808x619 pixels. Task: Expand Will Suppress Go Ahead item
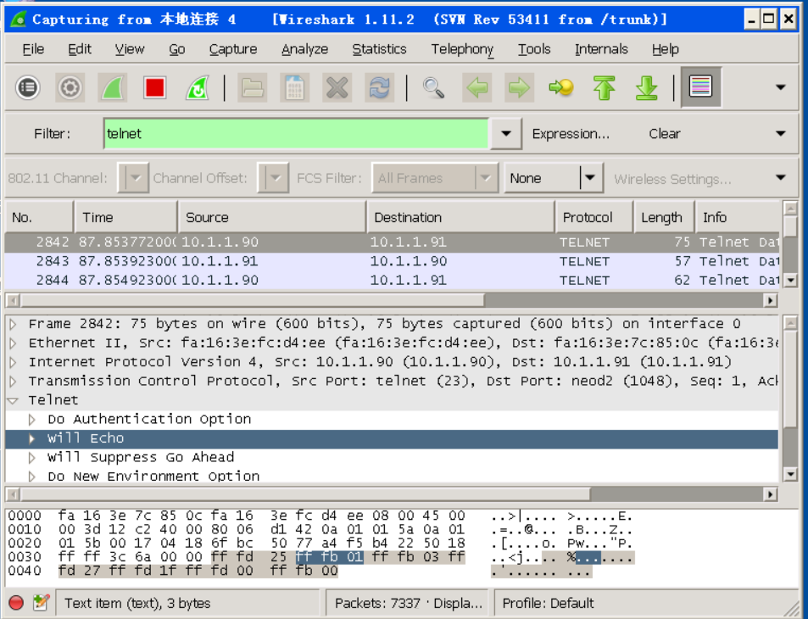pyautogui.click(x=32, y=458)
